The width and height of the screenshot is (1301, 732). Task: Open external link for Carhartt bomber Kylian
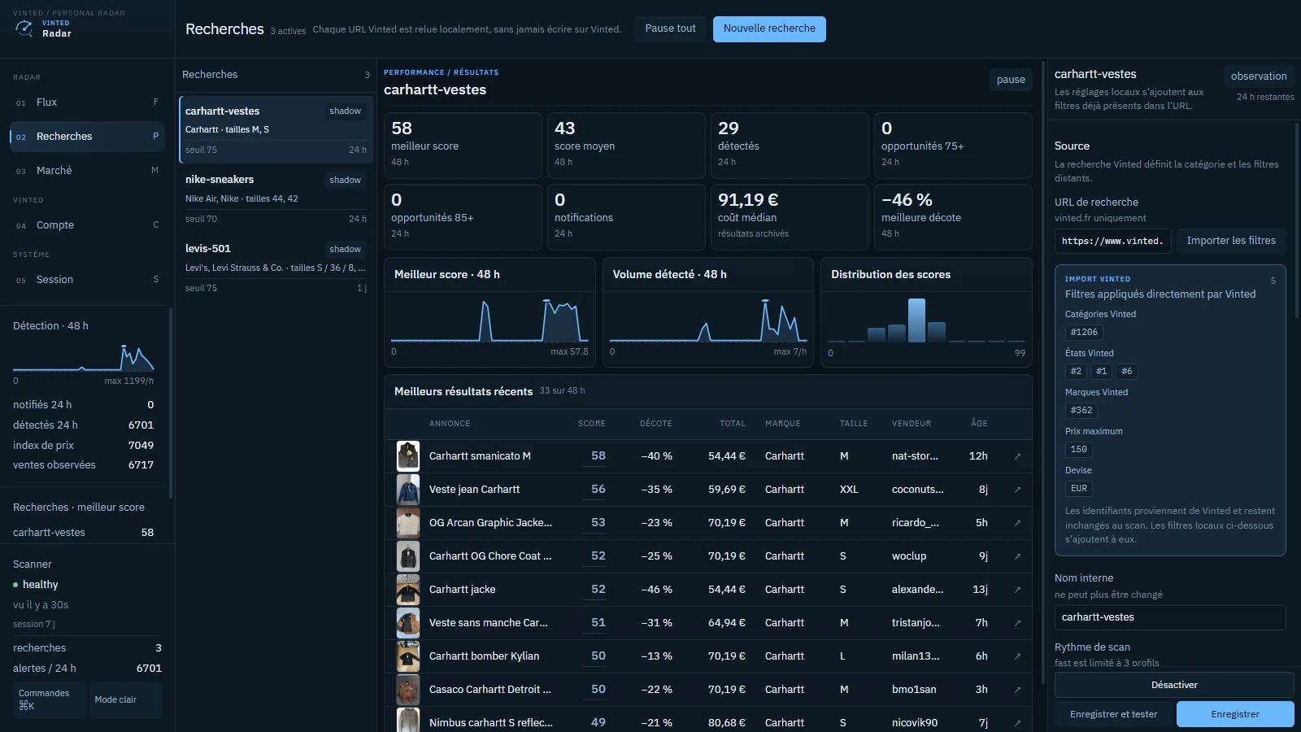click(x=1017, y=656)
